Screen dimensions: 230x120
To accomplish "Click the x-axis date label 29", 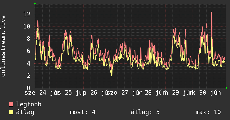I will click(176, 93).
